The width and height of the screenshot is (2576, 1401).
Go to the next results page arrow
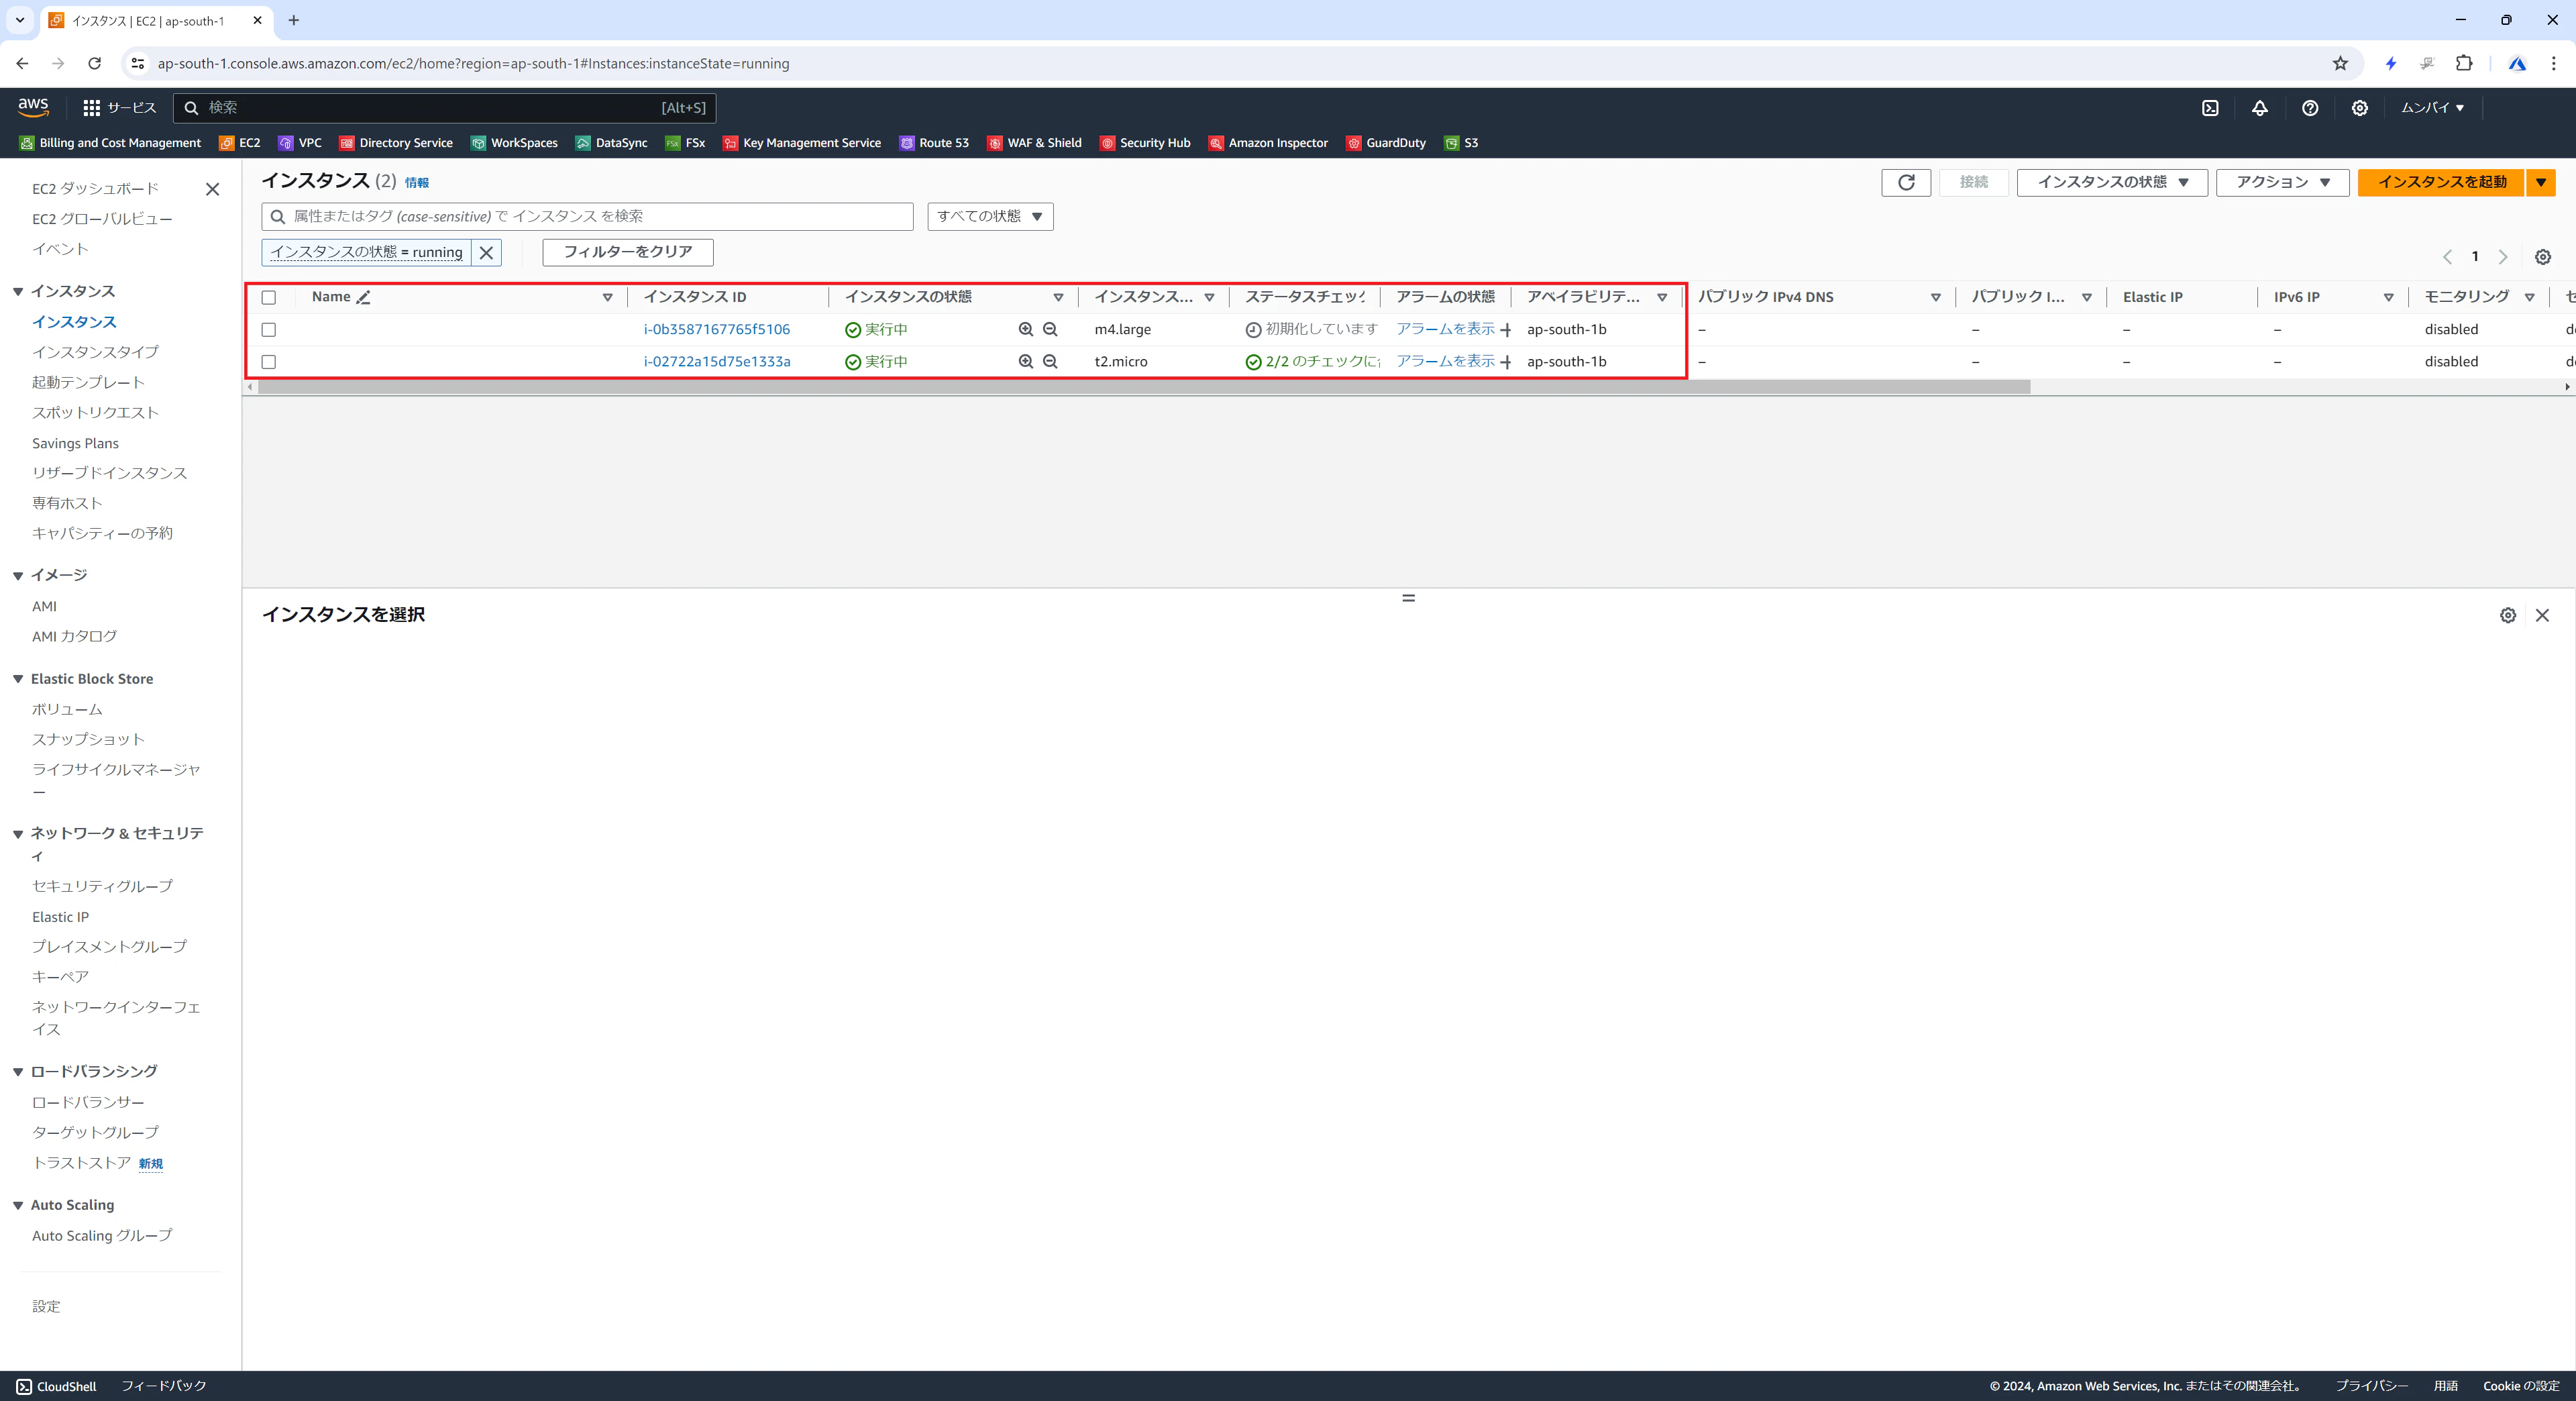pos(2503,257)
